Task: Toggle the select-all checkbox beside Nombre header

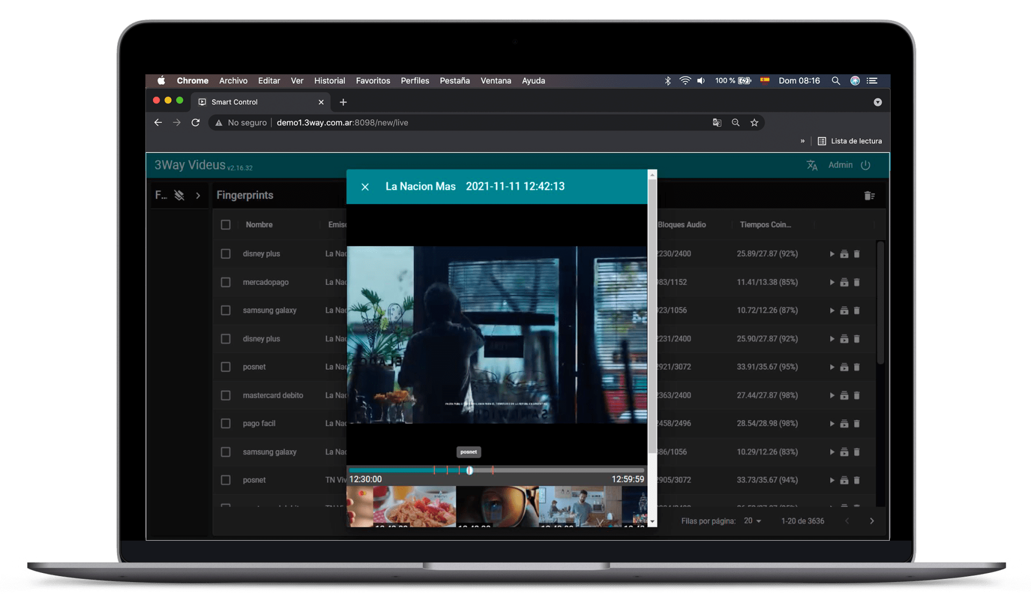Action: [x=226, y=225]
